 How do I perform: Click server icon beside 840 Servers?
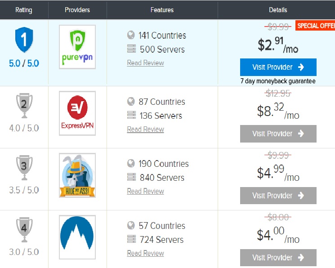(x=131, y=178)
